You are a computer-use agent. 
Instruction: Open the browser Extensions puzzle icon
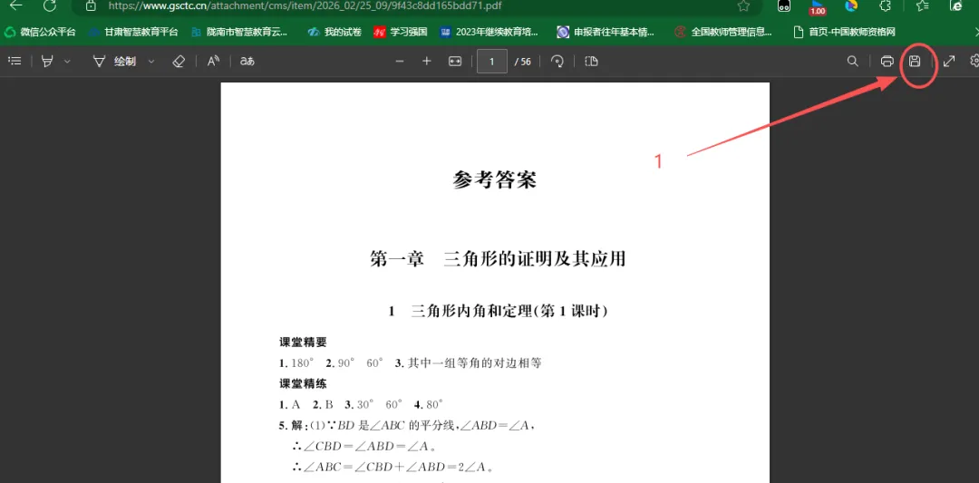tap(884, 5)
